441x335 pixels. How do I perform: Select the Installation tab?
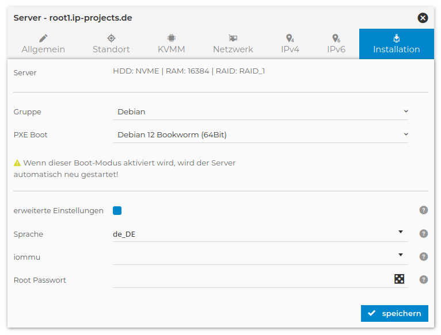coord(396,44)
